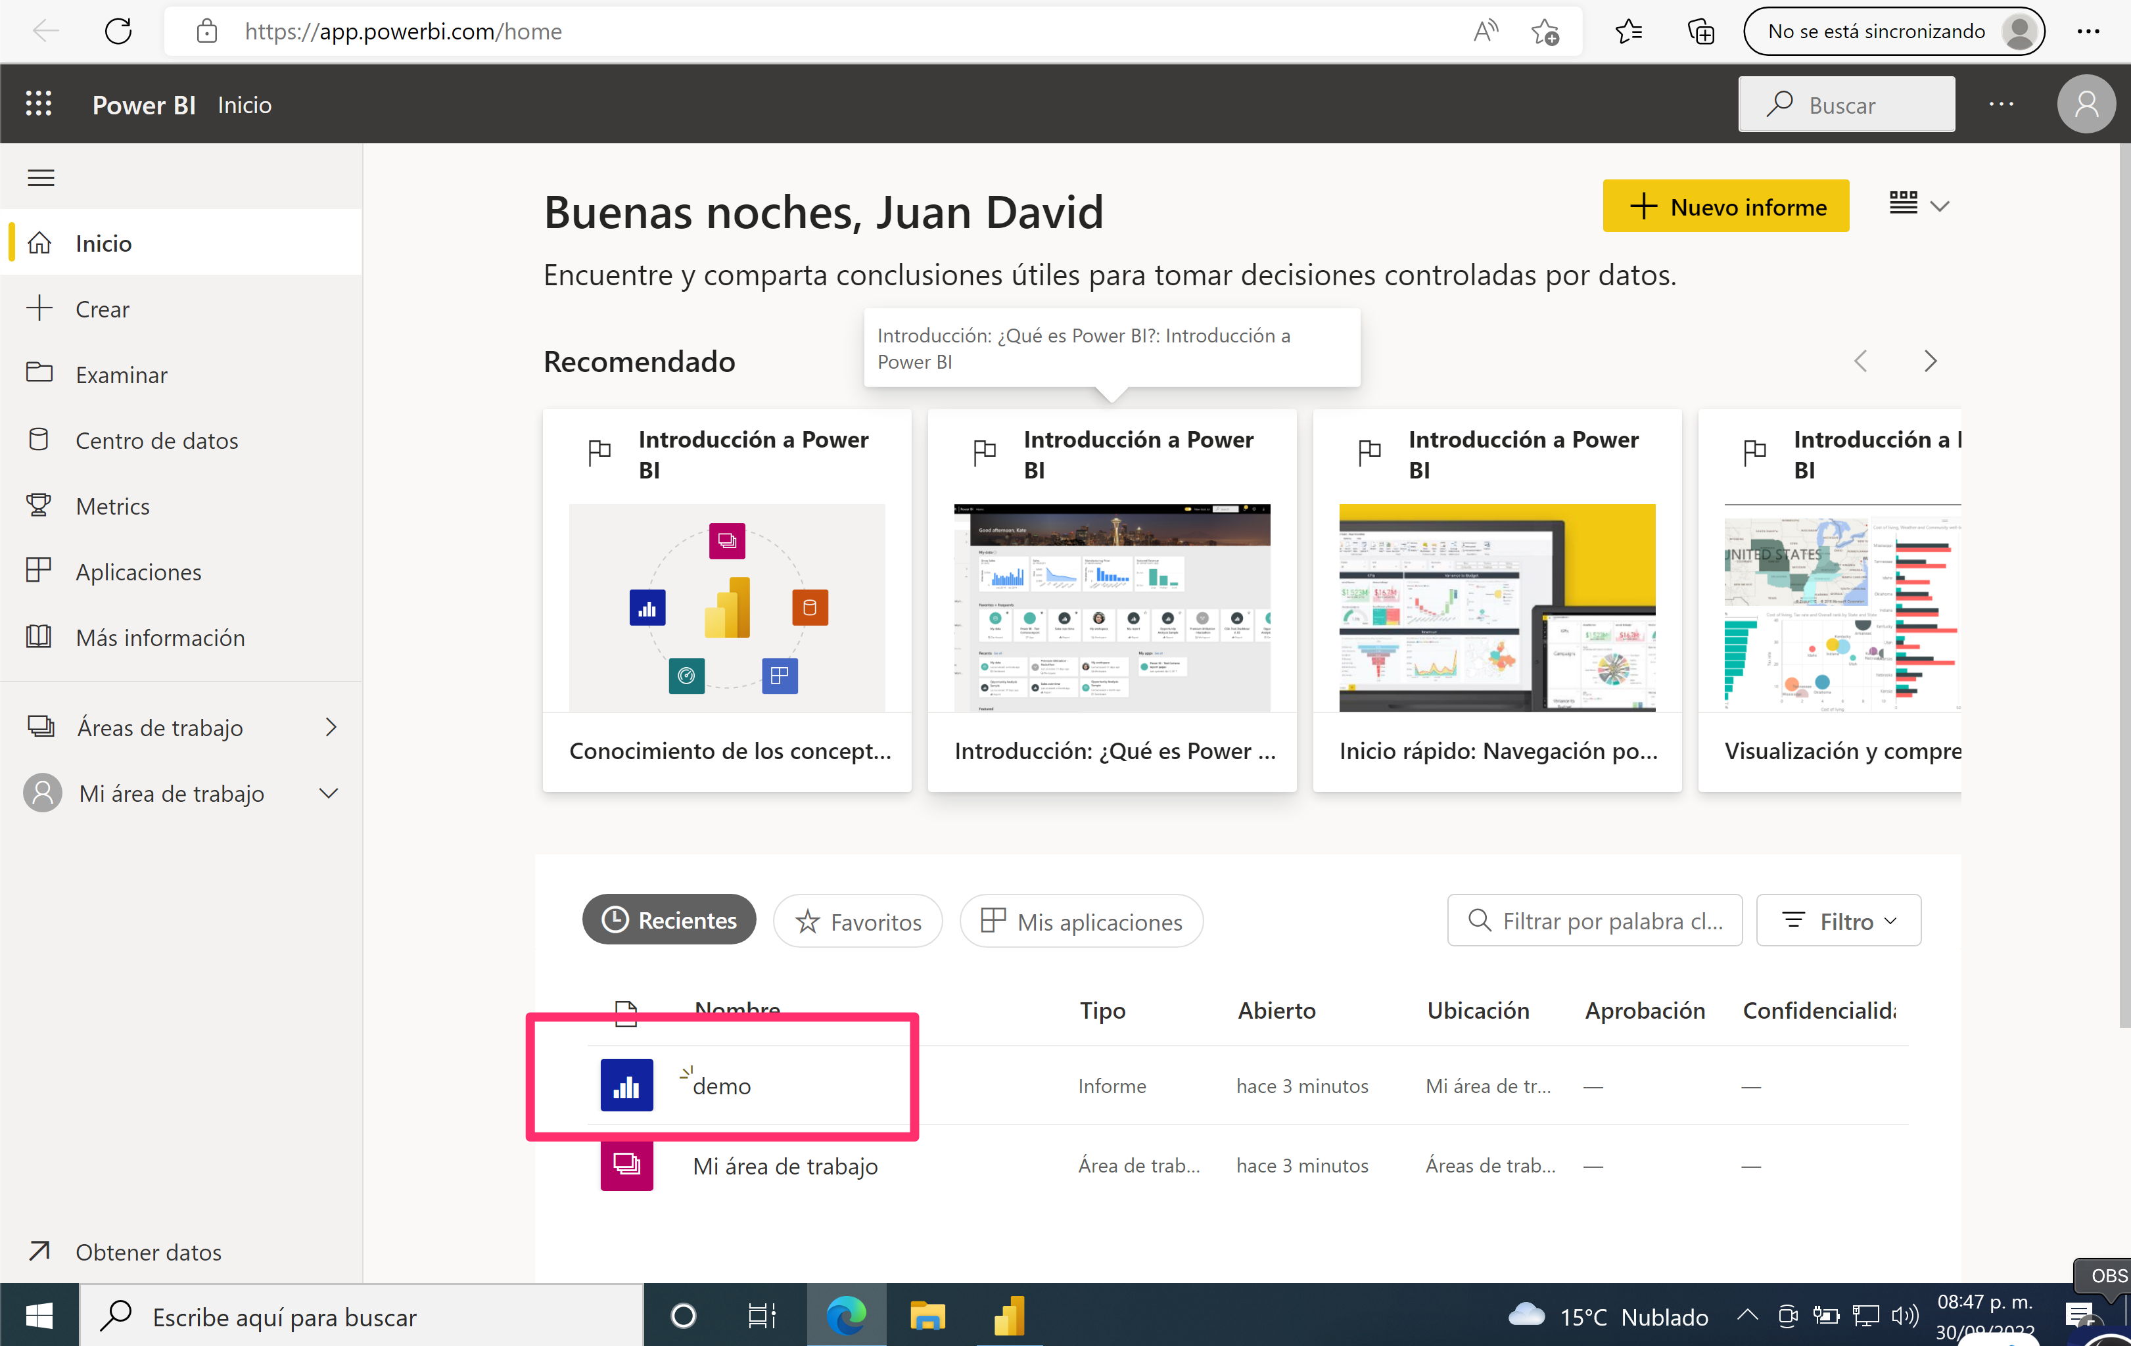This screenshot has width=2131, height=1346.
Task: Open browser favorites list icon
Action: click(1628, 32)
